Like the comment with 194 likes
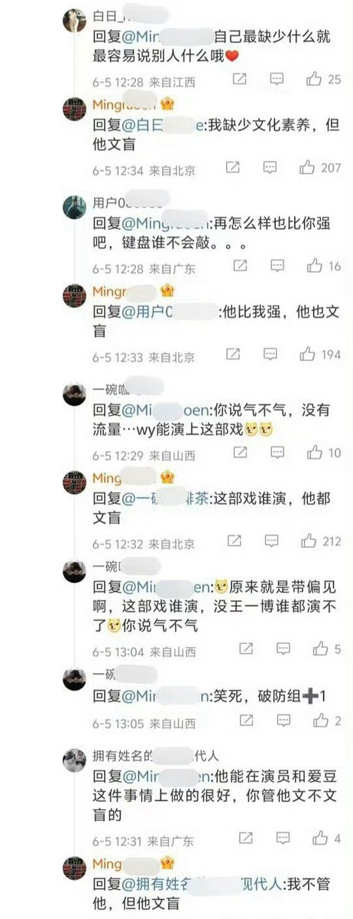This screenshot has height=919, width=353. coord(308,355)
